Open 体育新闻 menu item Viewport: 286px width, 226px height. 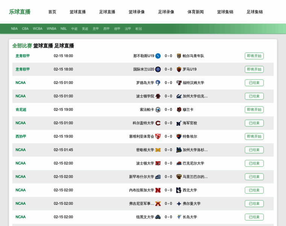click(x=196, y=12)
